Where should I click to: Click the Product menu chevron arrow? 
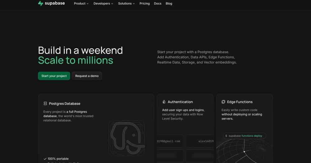pyautogui.click(x=87, y=3)
